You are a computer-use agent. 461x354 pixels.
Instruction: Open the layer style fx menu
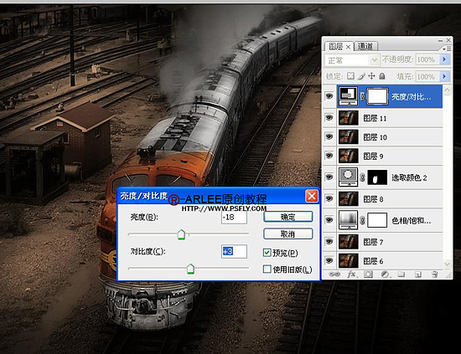point(351,274)
